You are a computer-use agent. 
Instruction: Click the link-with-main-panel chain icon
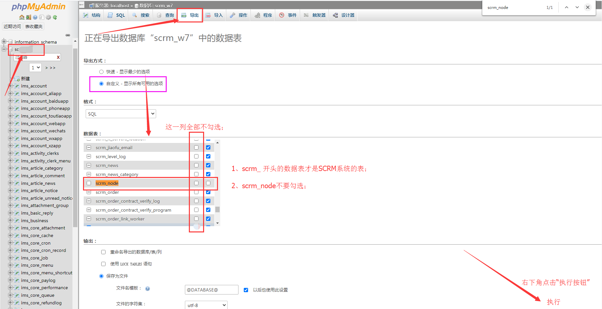[x=68, y=35]
